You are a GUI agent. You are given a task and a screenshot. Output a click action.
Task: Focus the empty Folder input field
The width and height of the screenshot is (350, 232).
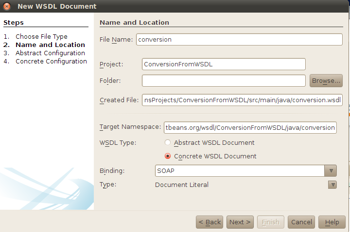(x=224, y=80)
